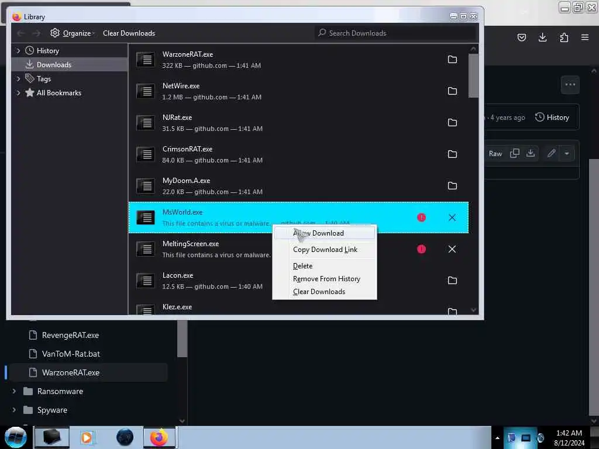Click the Library forward arrow
Image resolution: width=599 pixels, height=449 pixels.
pos(36,33)
